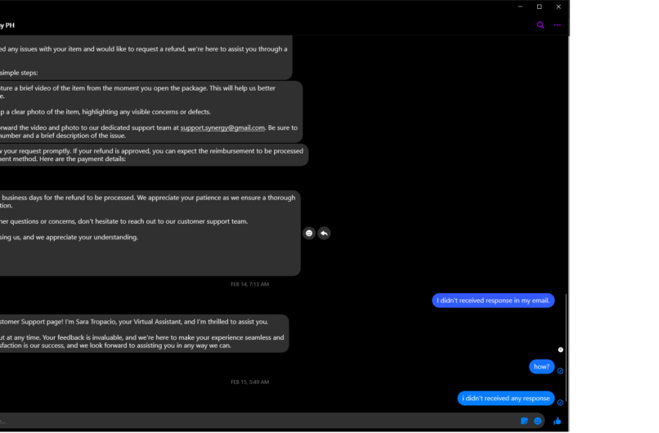Maximize the Messenger window
This screenshot has width=659, height=433.
pyautogui.click(x=540, y=7)
